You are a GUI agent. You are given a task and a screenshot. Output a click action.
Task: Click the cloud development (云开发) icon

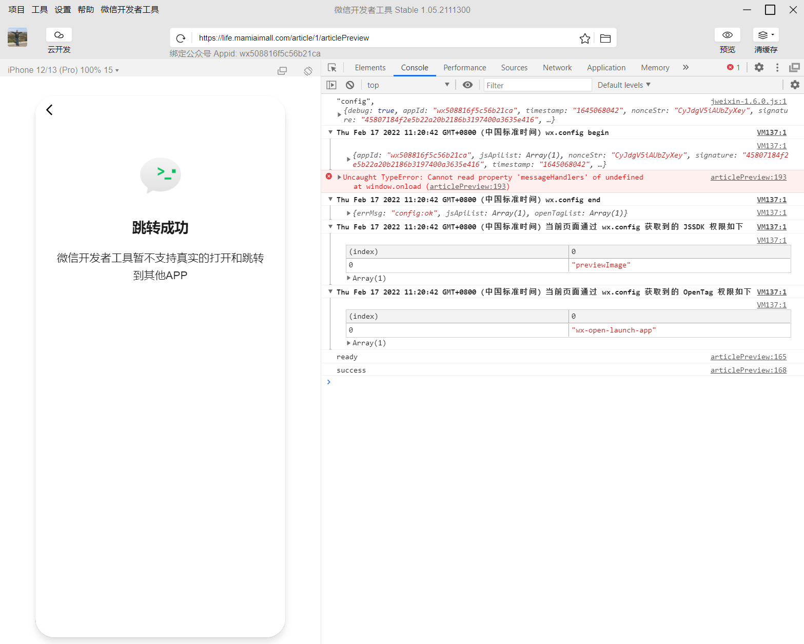pyautogui.click(x=59, y=35)
